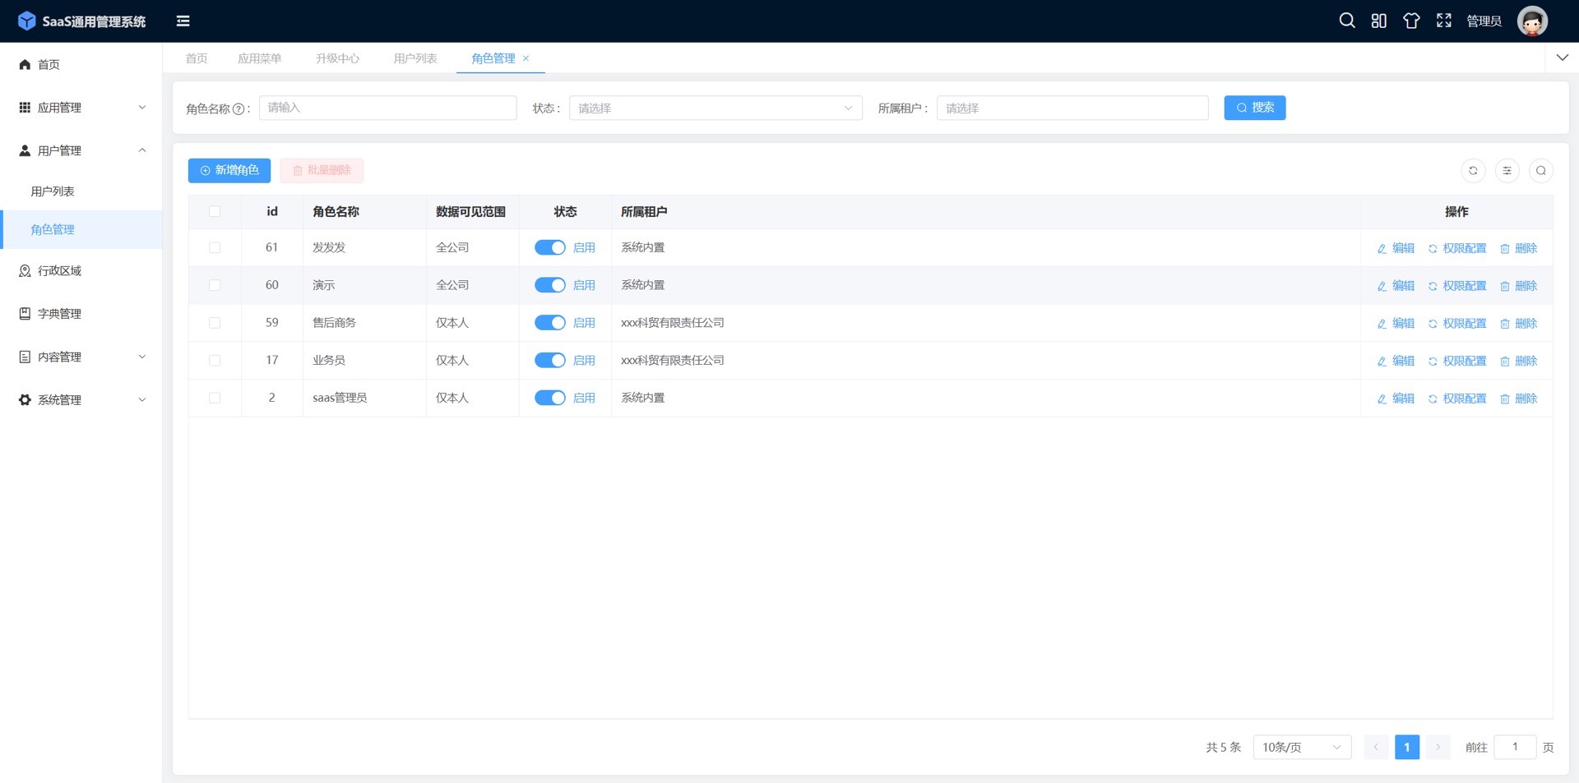Open the 状态 filter dropdown
The width and height of the screenshot is (1579, 783).
pos(715,108)
